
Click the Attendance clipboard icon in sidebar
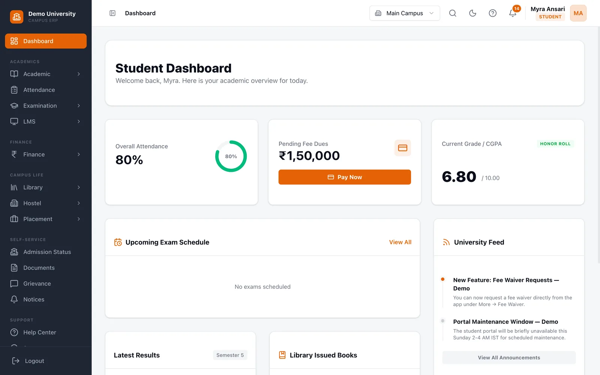pos(14,90)
